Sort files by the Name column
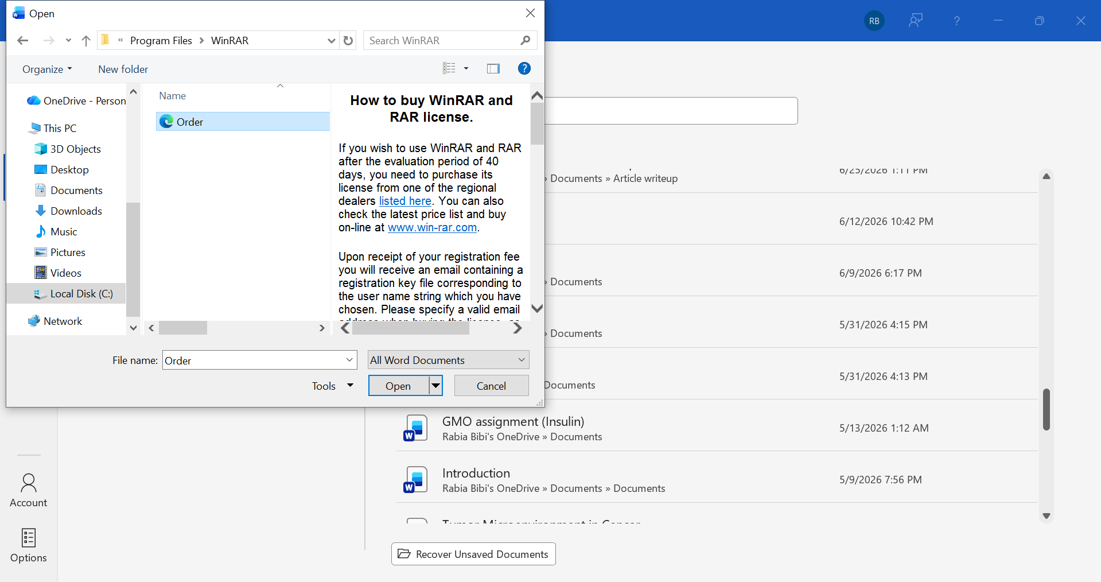This screenshot has width=1101, height=582. 172,96
